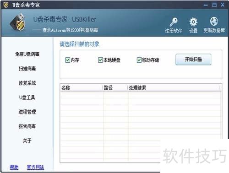
Task: Sort by 名称 column header
Action: click(82, 88)
